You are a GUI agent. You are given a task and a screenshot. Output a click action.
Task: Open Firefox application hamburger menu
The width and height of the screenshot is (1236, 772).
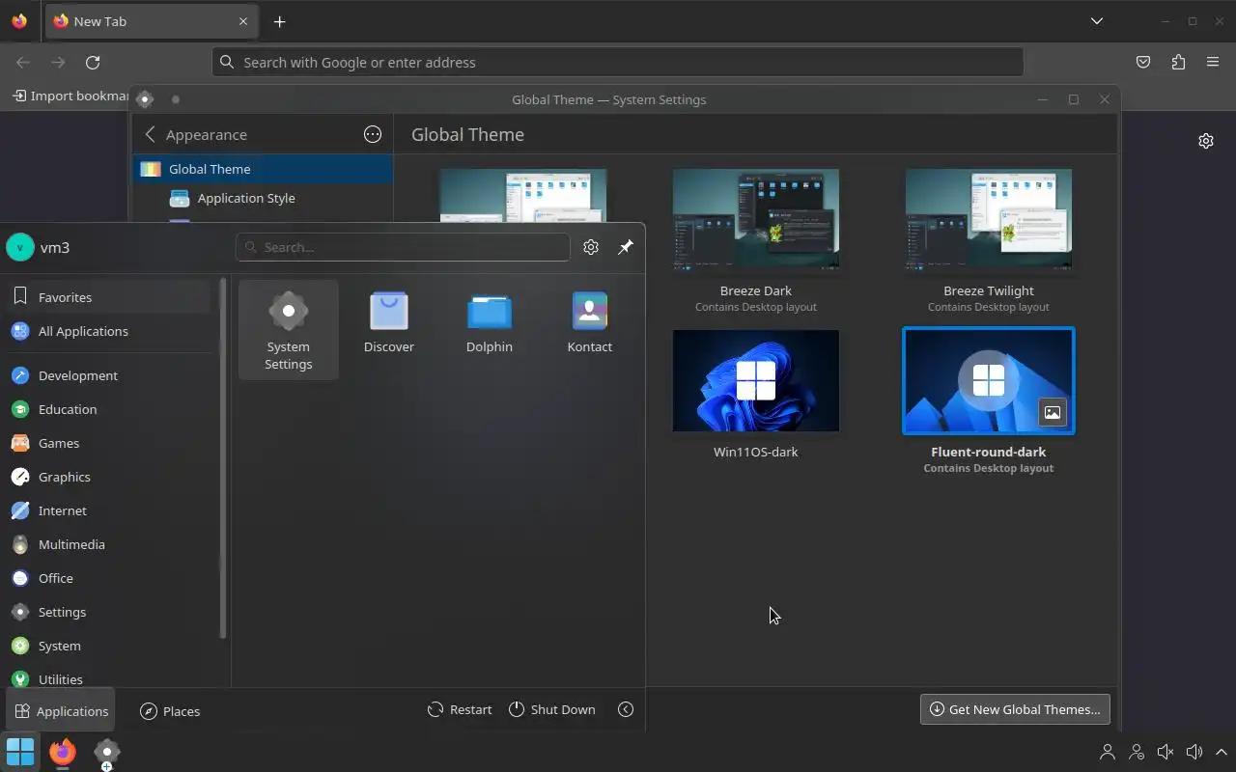coord(1213,62)
